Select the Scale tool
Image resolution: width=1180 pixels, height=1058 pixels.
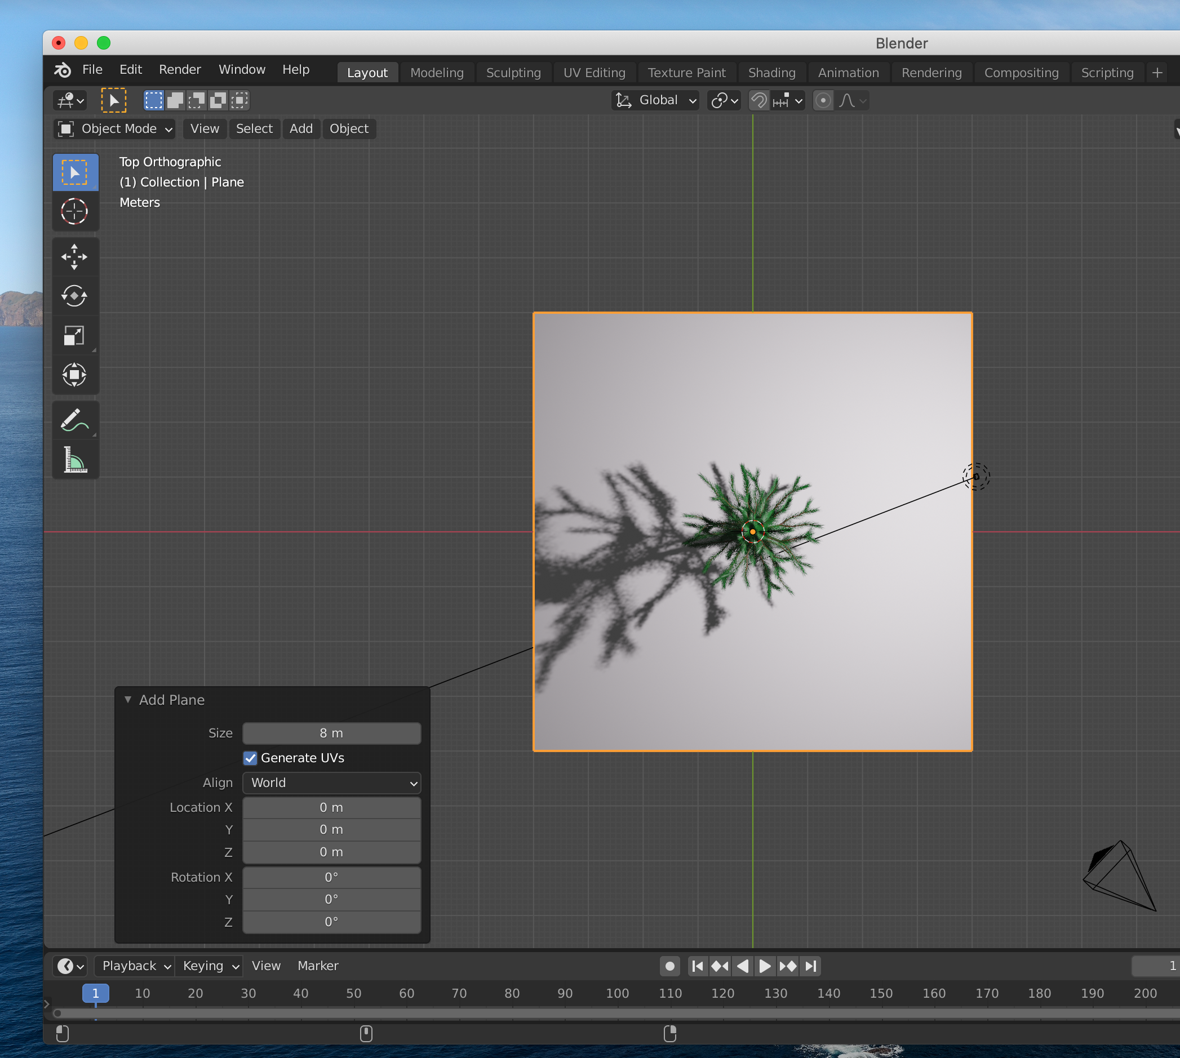(x=75, y=335)
